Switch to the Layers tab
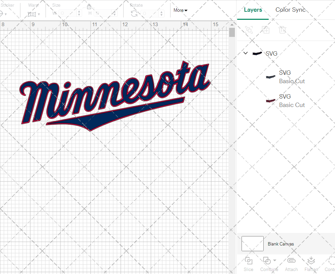 253,10
